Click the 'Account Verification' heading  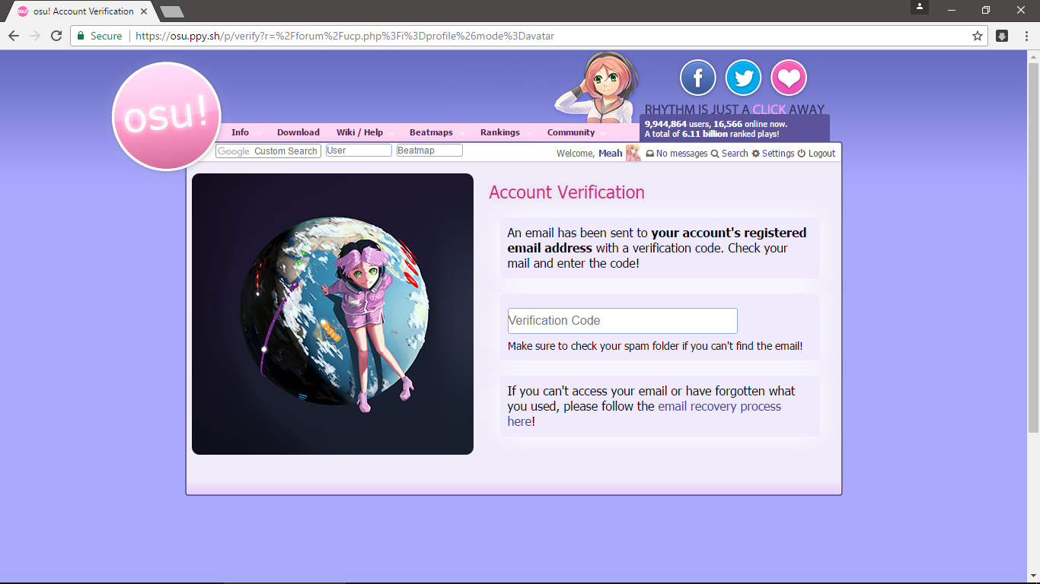click(566, 192)
